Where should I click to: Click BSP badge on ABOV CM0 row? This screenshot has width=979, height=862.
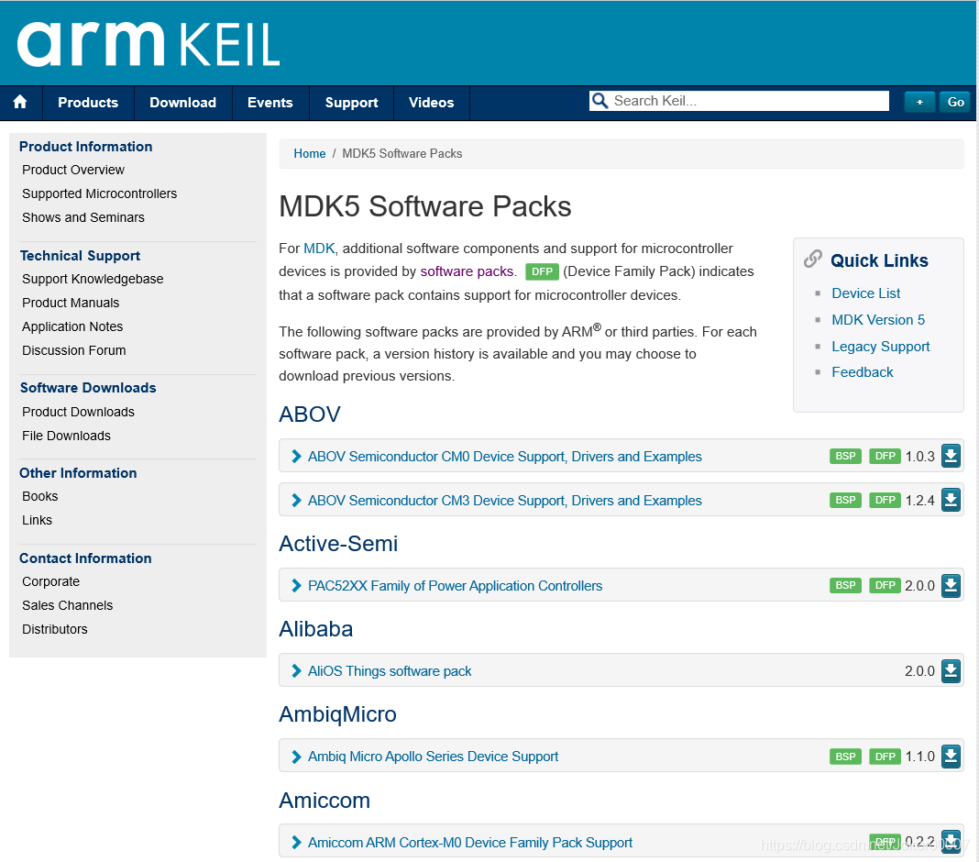pos(845,456)
